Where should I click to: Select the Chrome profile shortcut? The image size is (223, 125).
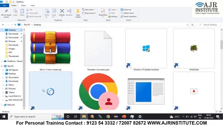coord(98,91)
